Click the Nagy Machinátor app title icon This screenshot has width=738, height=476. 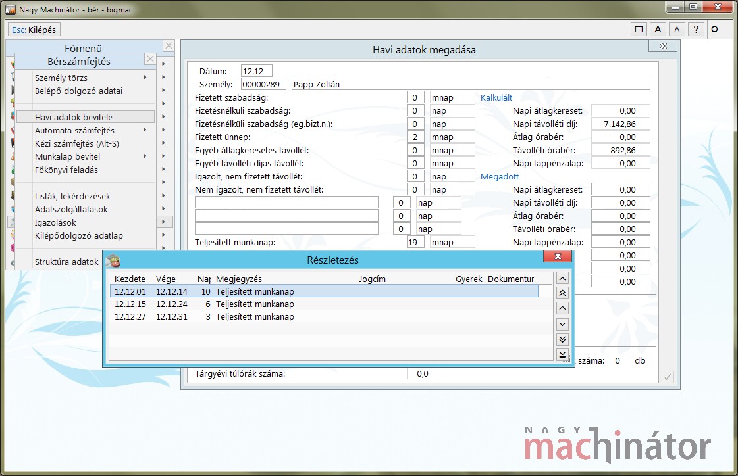click(11, 9)
